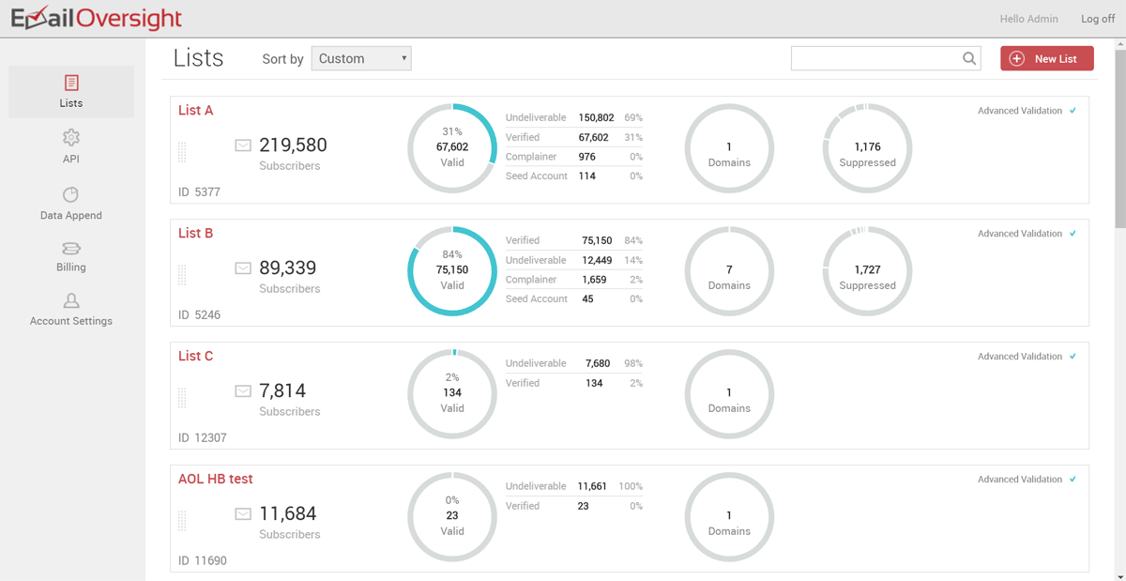Click the search magnifier icon
Image resolution: width=1126 pixels, height=581 pixels.
[969, 58]
